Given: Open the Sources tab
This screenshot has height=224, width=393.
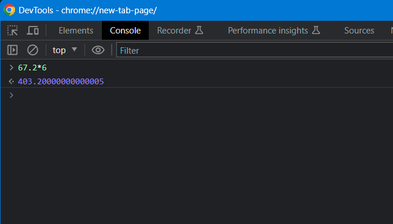Looking at the screenshot, I should [359, 31].
